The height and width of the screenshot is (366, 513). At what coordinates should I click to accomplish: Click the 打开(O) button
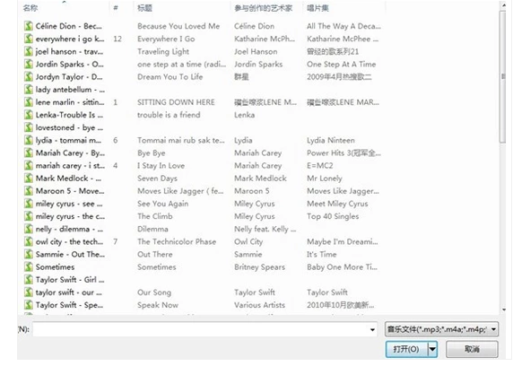point(406,349)
